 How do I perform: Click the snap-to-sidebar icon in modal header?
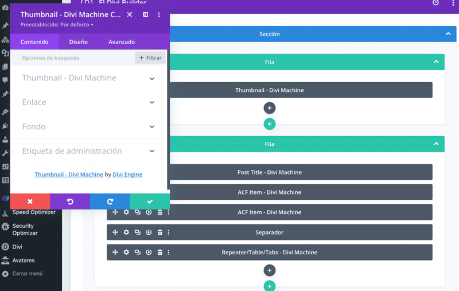click(145, 14)
